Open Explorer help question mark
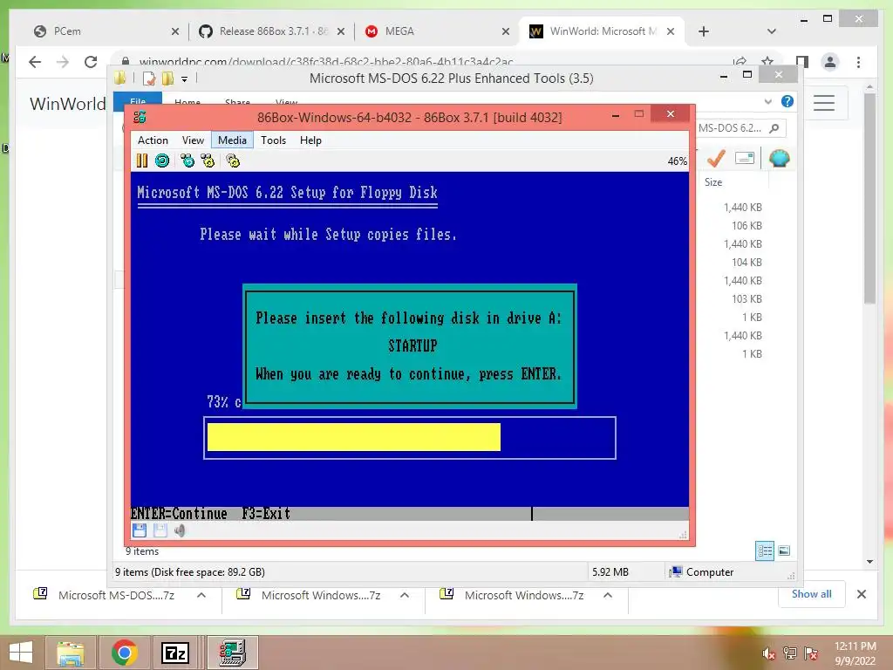Image resolution: width=893 pixels, height=670 pixels. pos(787,101)
